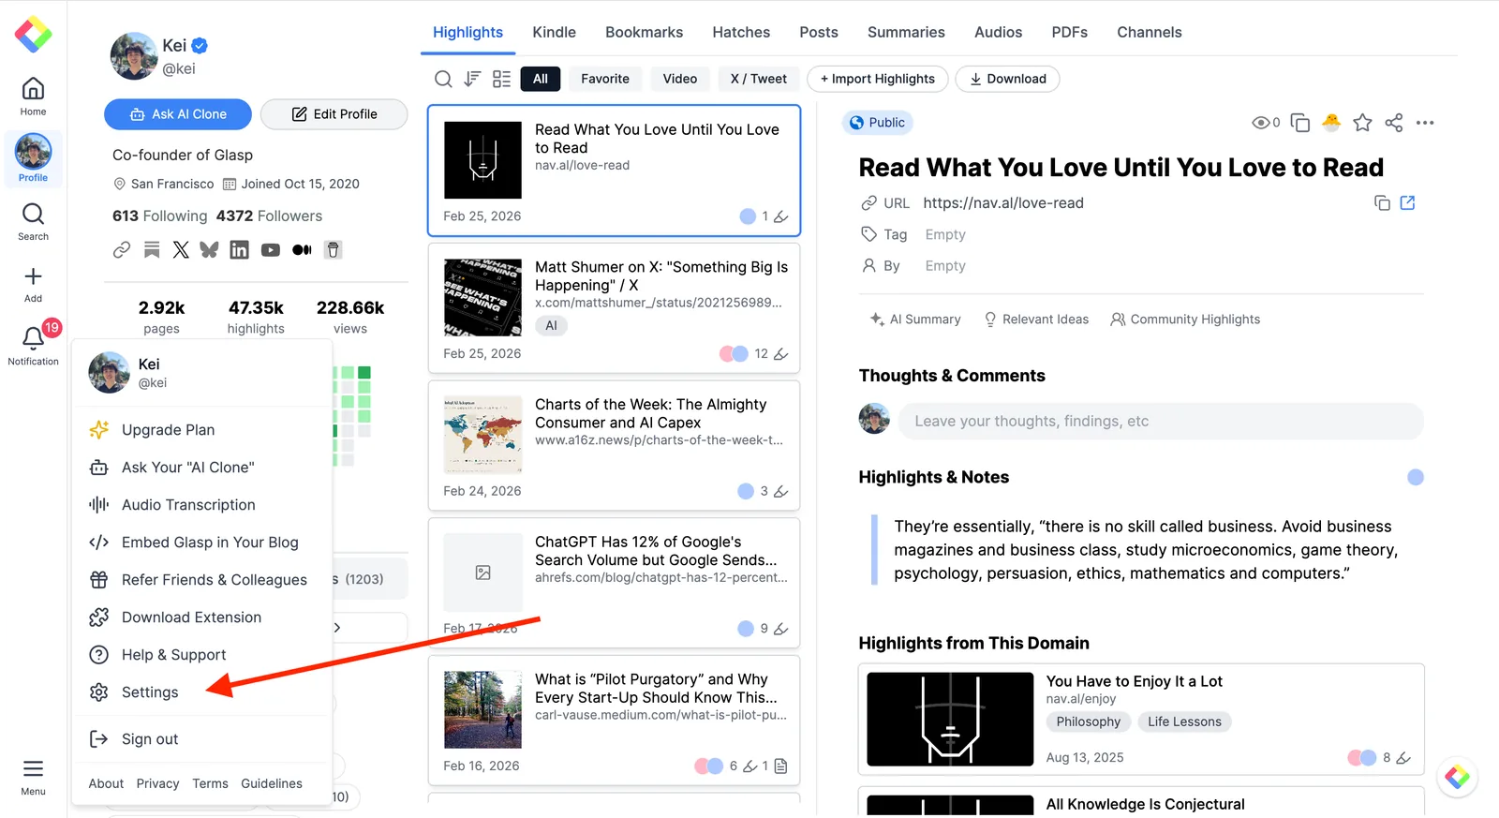Screen dimensions: 1499x818
Task: Open Kei's LinkedIn icon
Action: [x=240, y=249]
